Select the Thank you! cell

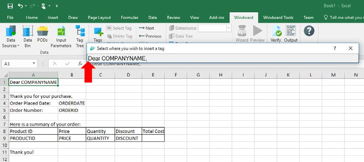34,152
